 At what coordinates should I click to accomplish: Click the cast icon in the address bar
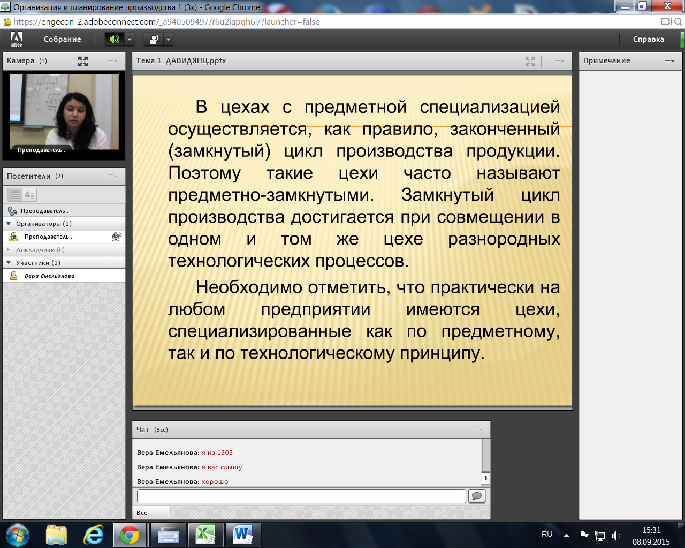pos(666,22)
